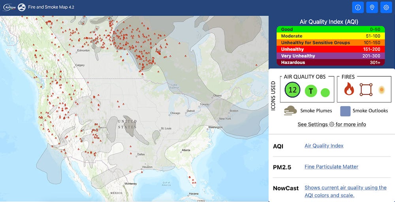
Task: Open the Air Quality Index link
Action: click(x=324, y=146)
